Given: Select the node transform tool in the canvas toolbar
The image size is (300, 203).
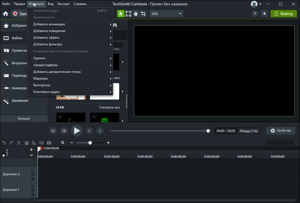Looking at the screenshot, I should coord(128,14).
